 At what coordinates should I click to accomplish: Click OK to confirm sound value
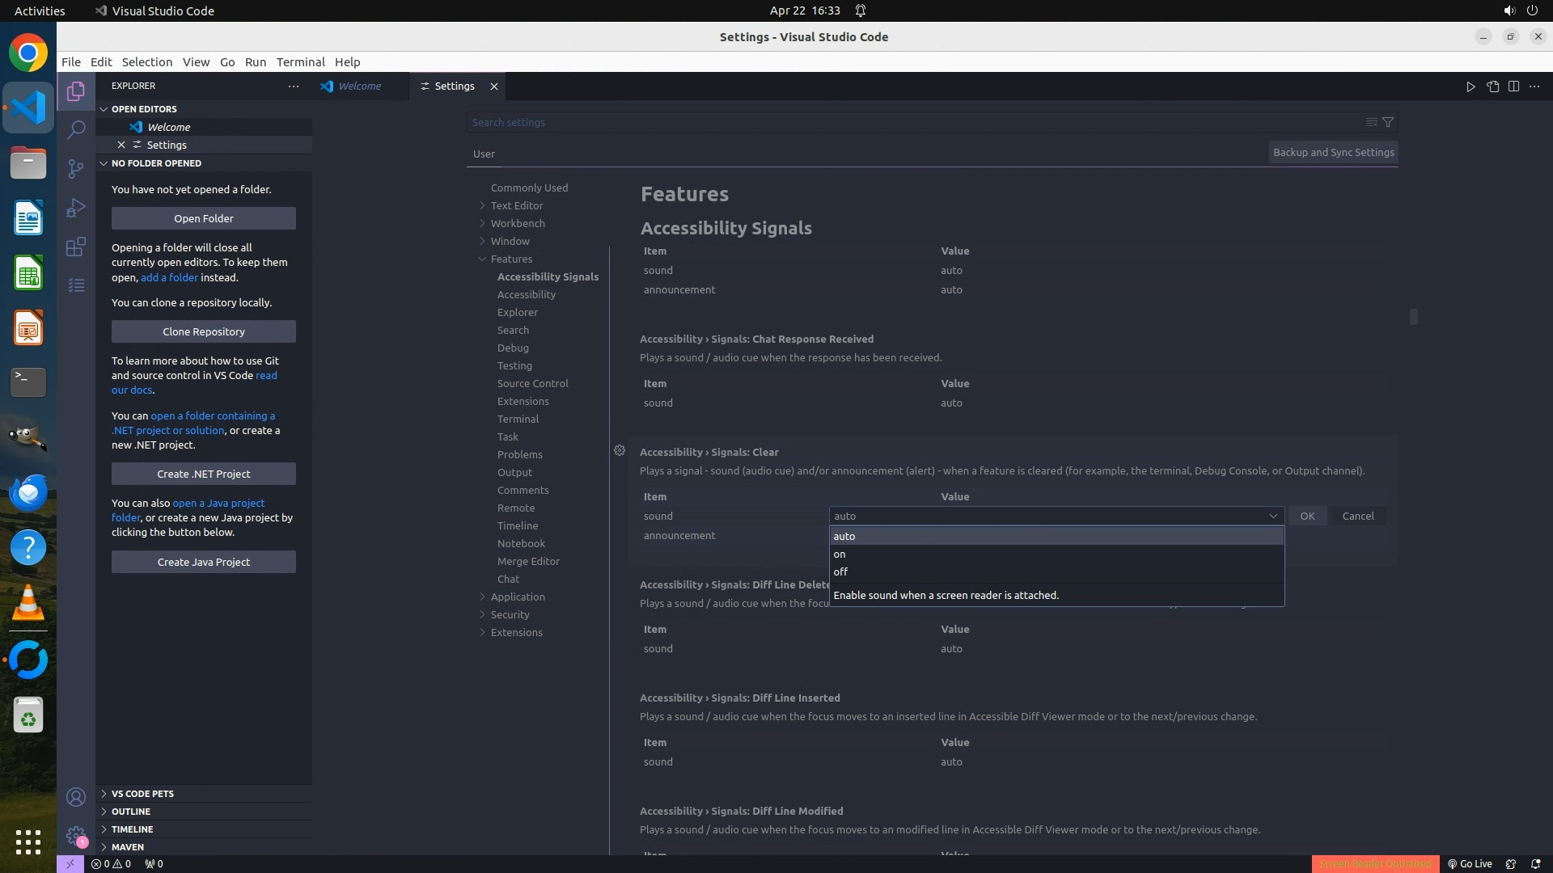point(1307,516)
